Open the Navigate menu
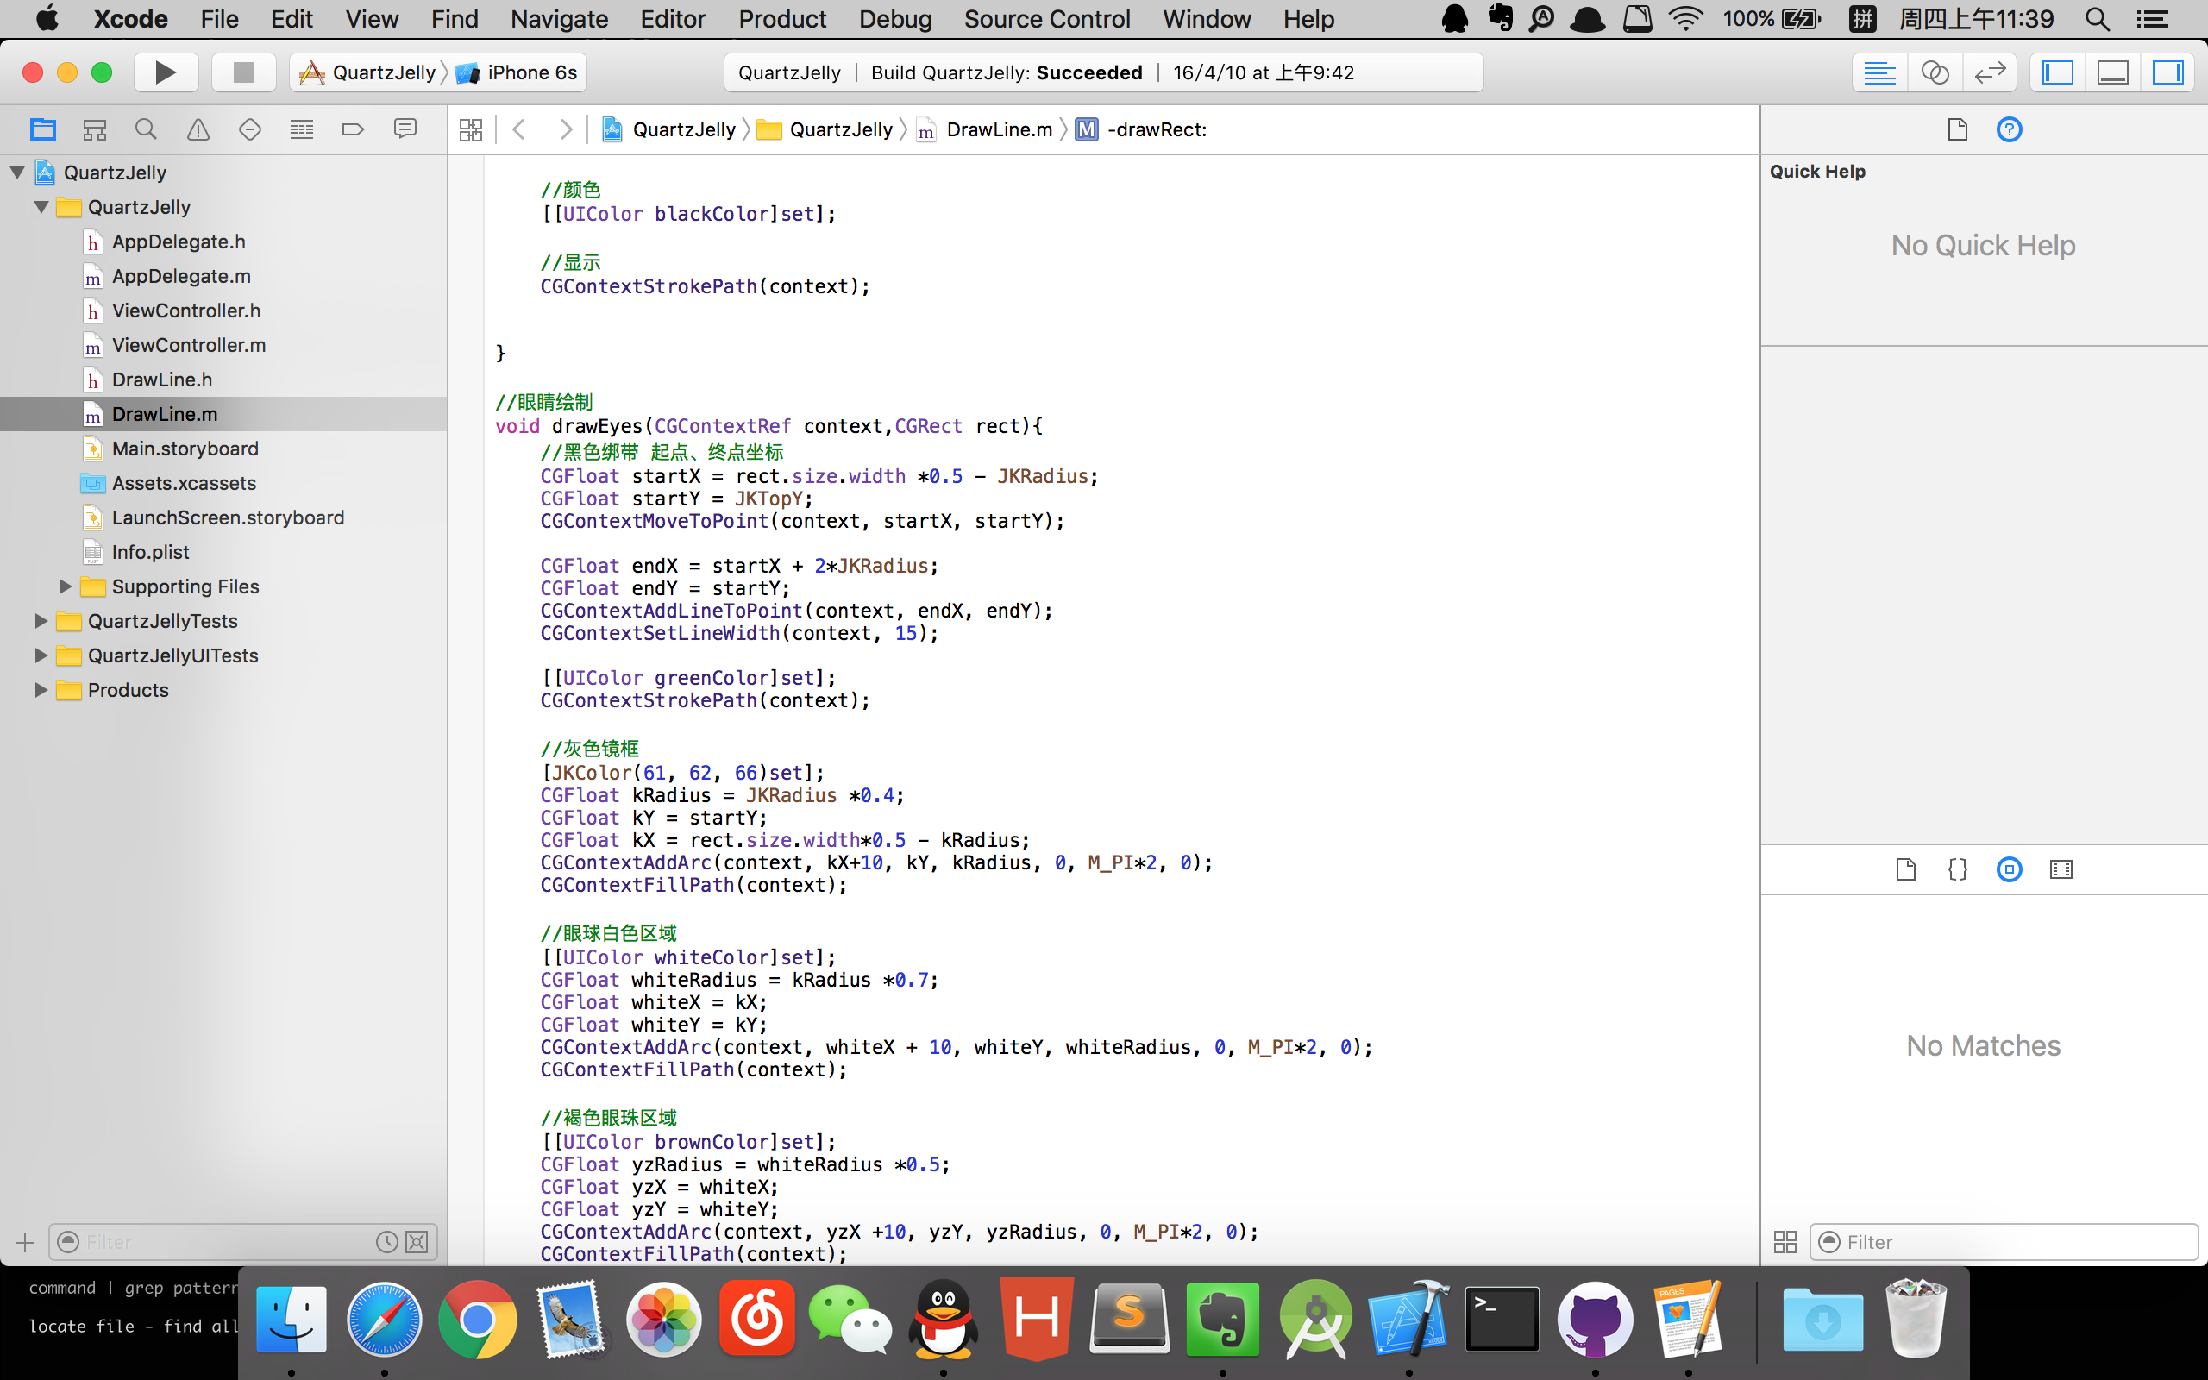2208x1380 pixels. 559,18
